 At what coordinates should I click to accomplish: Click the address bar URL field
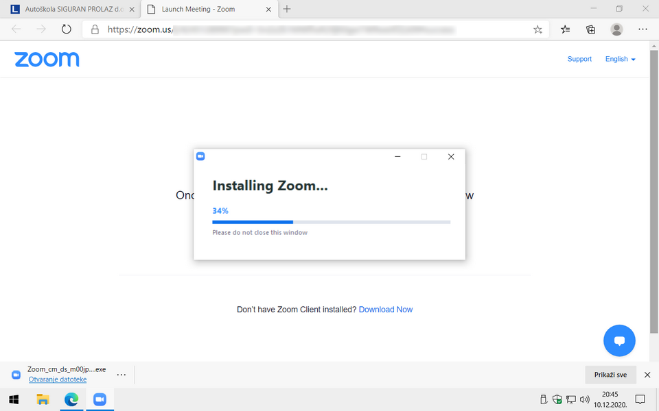[315, 29]
